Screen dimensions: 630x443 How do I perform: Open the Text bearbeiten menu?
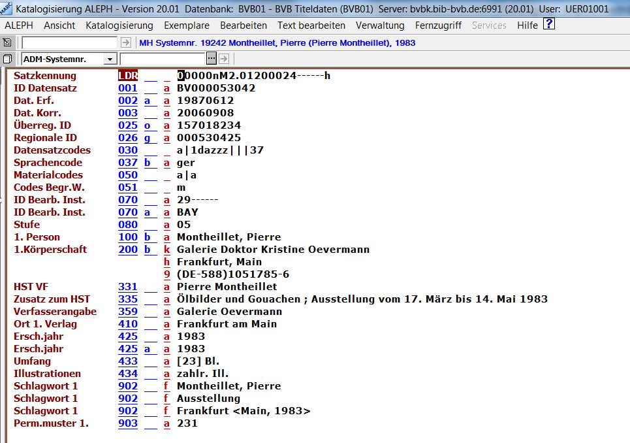click(x=311, y=25)
